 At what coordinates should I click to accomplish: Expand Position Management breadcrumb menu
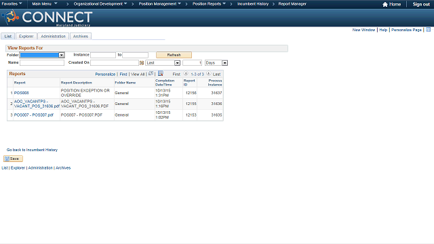160,4
